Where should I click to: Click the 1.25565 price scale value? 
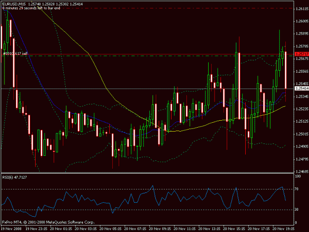(x=302, y=71)
